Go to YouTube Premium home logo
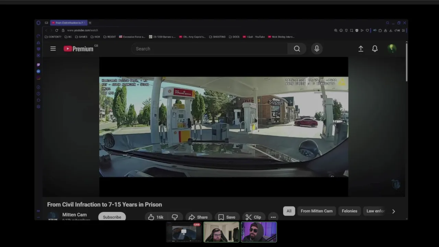 (79, 49)
